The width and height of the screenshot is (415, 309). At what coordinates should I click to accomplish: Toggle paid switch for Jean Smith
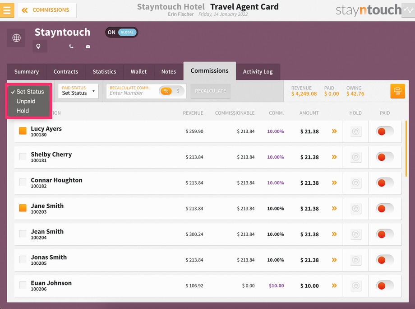coord(385,234)
